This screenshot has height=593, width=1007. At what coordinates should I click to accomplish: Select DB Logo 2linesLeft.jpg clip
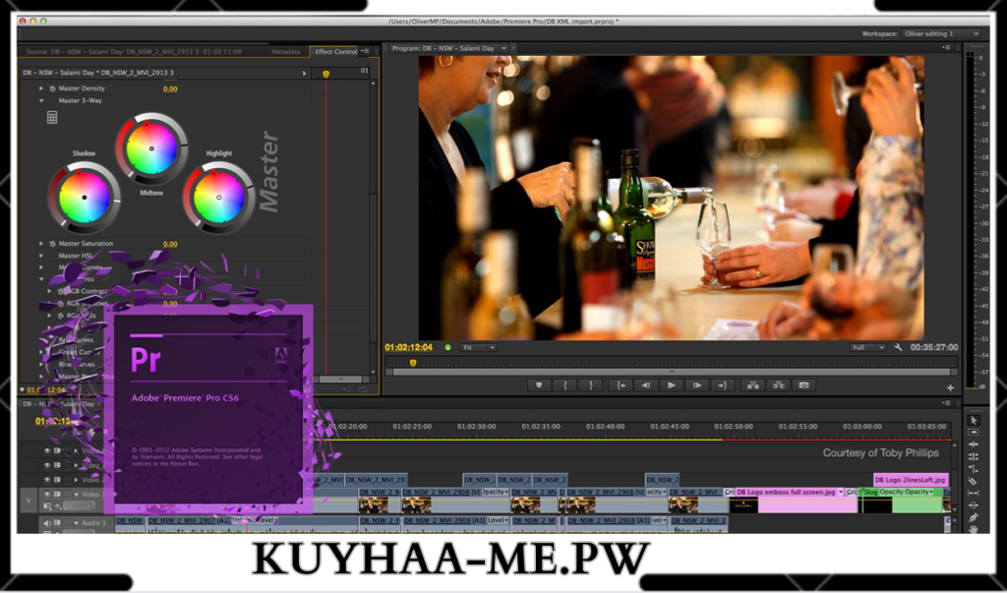tap(912, 480)
